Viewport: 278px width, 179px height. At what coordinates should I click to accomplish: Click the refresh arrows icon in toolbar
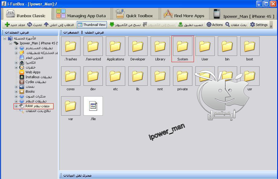tap(30, 24)
